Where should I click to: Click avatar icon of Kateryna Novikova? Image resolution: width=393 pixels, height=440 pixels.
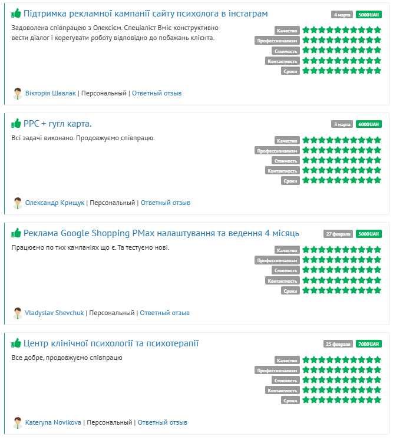18,422
